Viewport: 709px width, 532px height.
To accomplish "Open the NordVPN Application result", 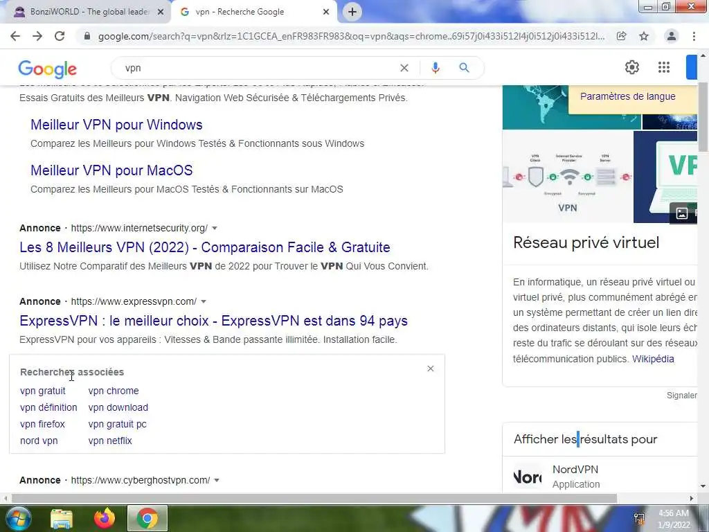I will tap(576, 477).
